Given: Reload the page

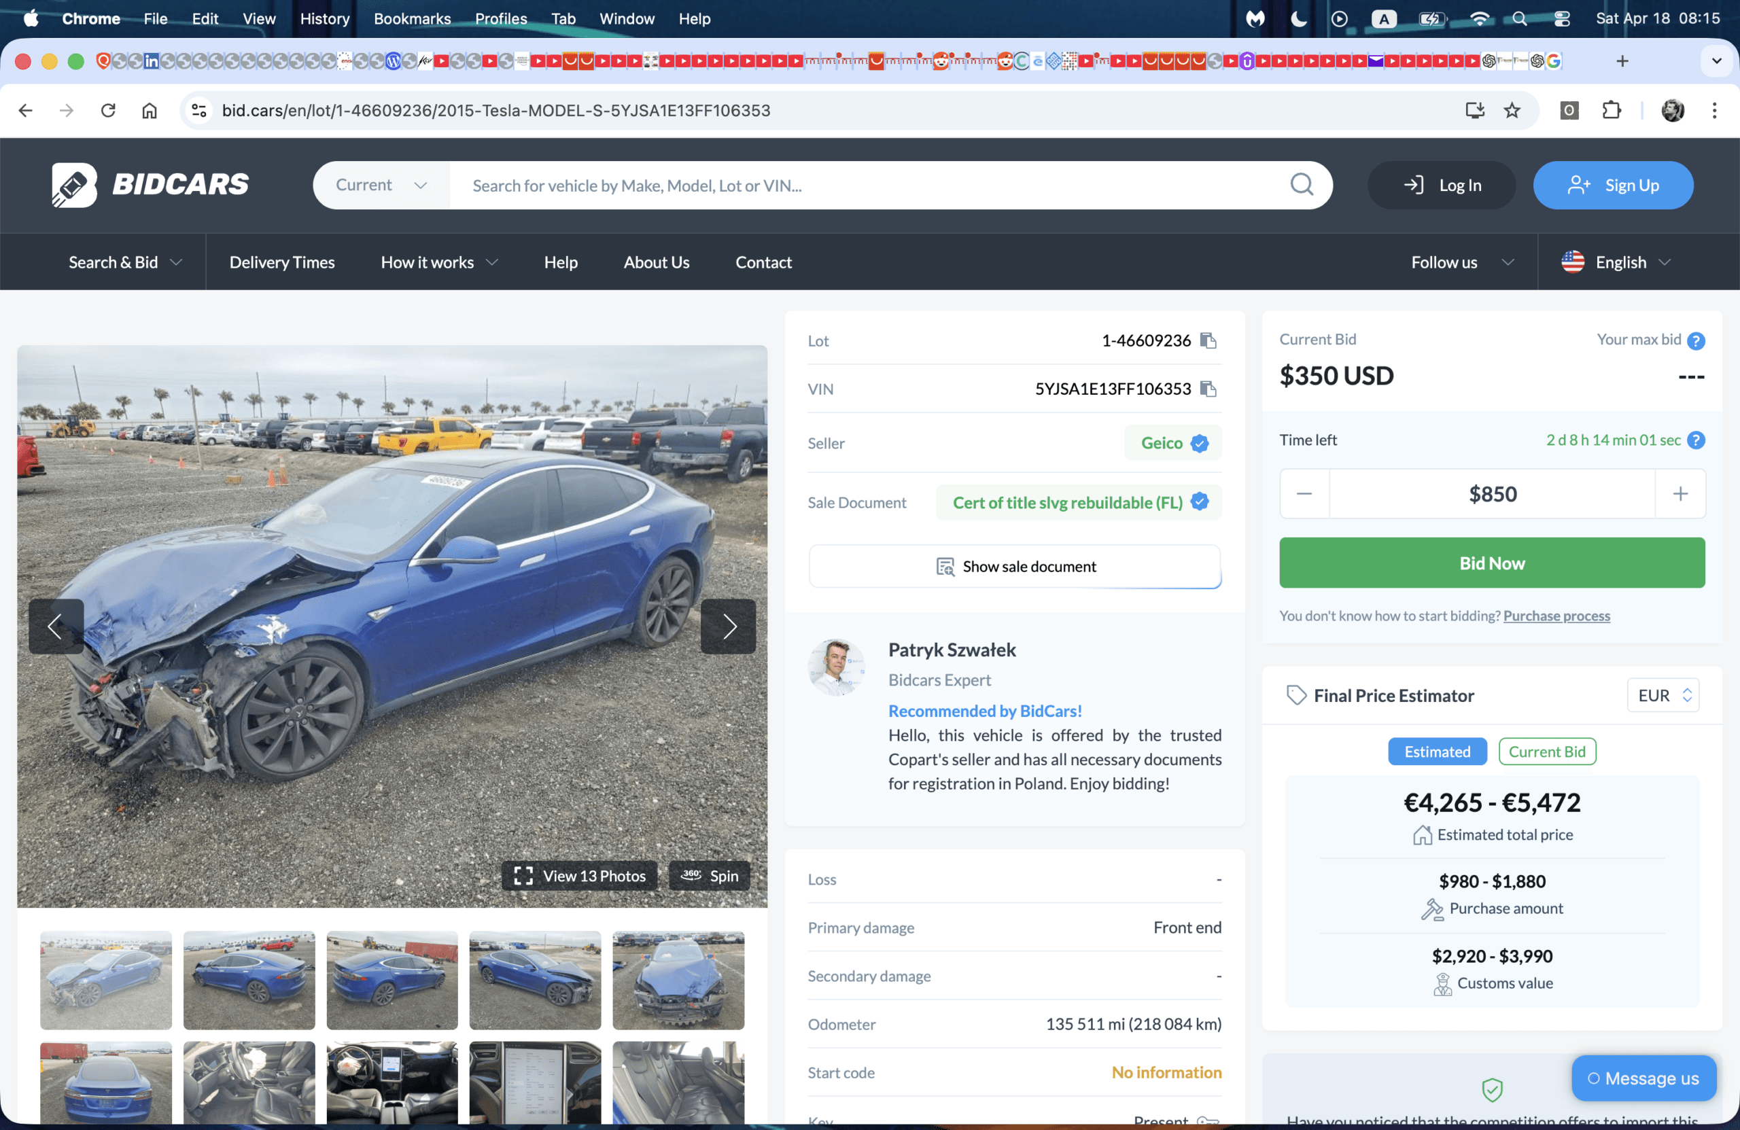Looking at the screenshot, I should click(x=108, y=110).
